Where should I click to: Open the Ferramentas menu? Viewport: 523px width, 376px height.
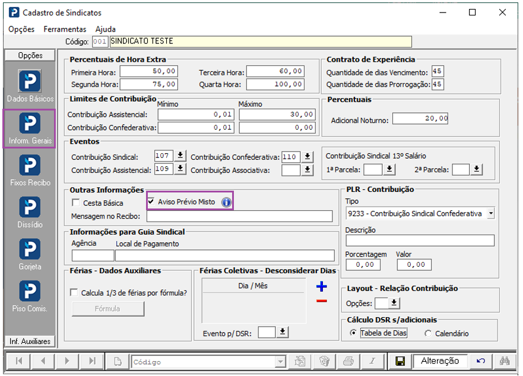[x=65, y=29]
